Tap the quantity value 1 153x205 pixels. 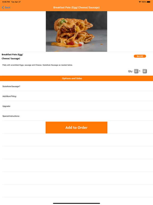(x=140, y=71)
